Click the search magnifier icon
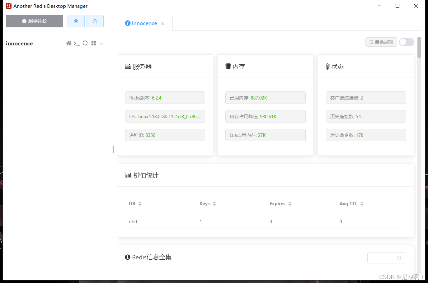Screen dimensions: 428x283 click(x=399, y=258)
